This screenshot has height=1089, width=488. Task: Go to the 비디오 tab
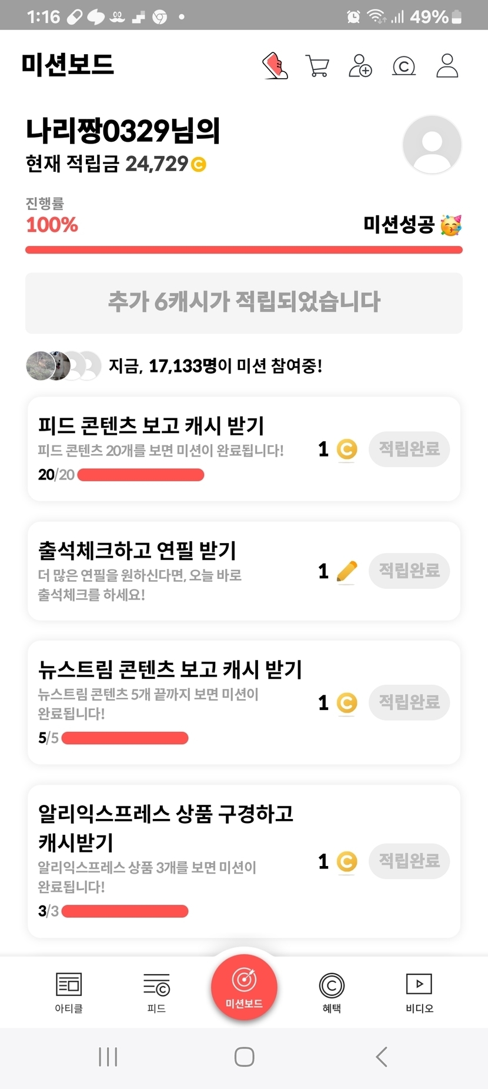point(419,992)
